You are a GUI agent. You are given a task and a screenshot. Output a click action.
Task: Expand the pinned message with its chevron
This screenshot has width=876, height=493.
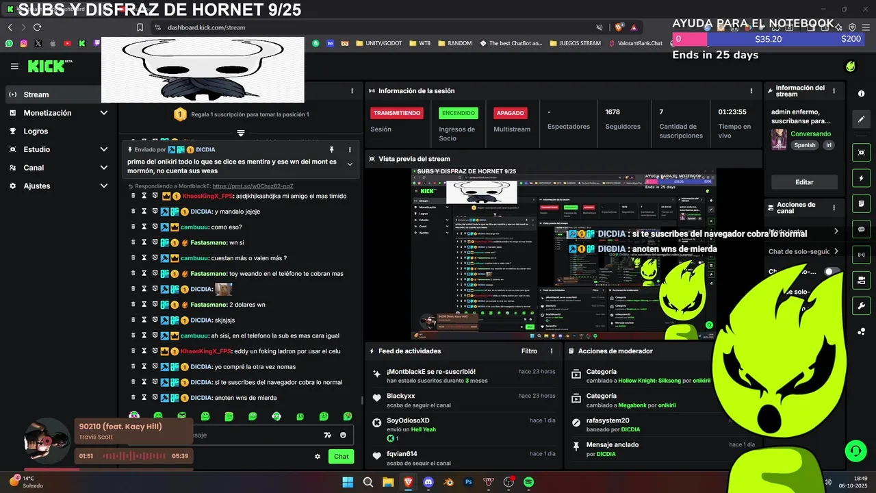(350, 164)
